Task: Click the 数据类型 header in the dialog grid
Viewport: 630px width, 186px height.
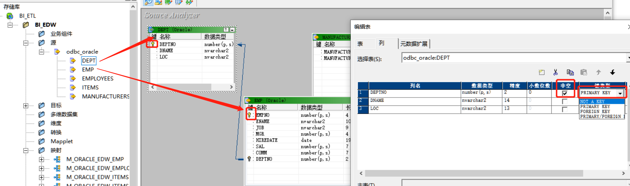Action: coord(481,86)
